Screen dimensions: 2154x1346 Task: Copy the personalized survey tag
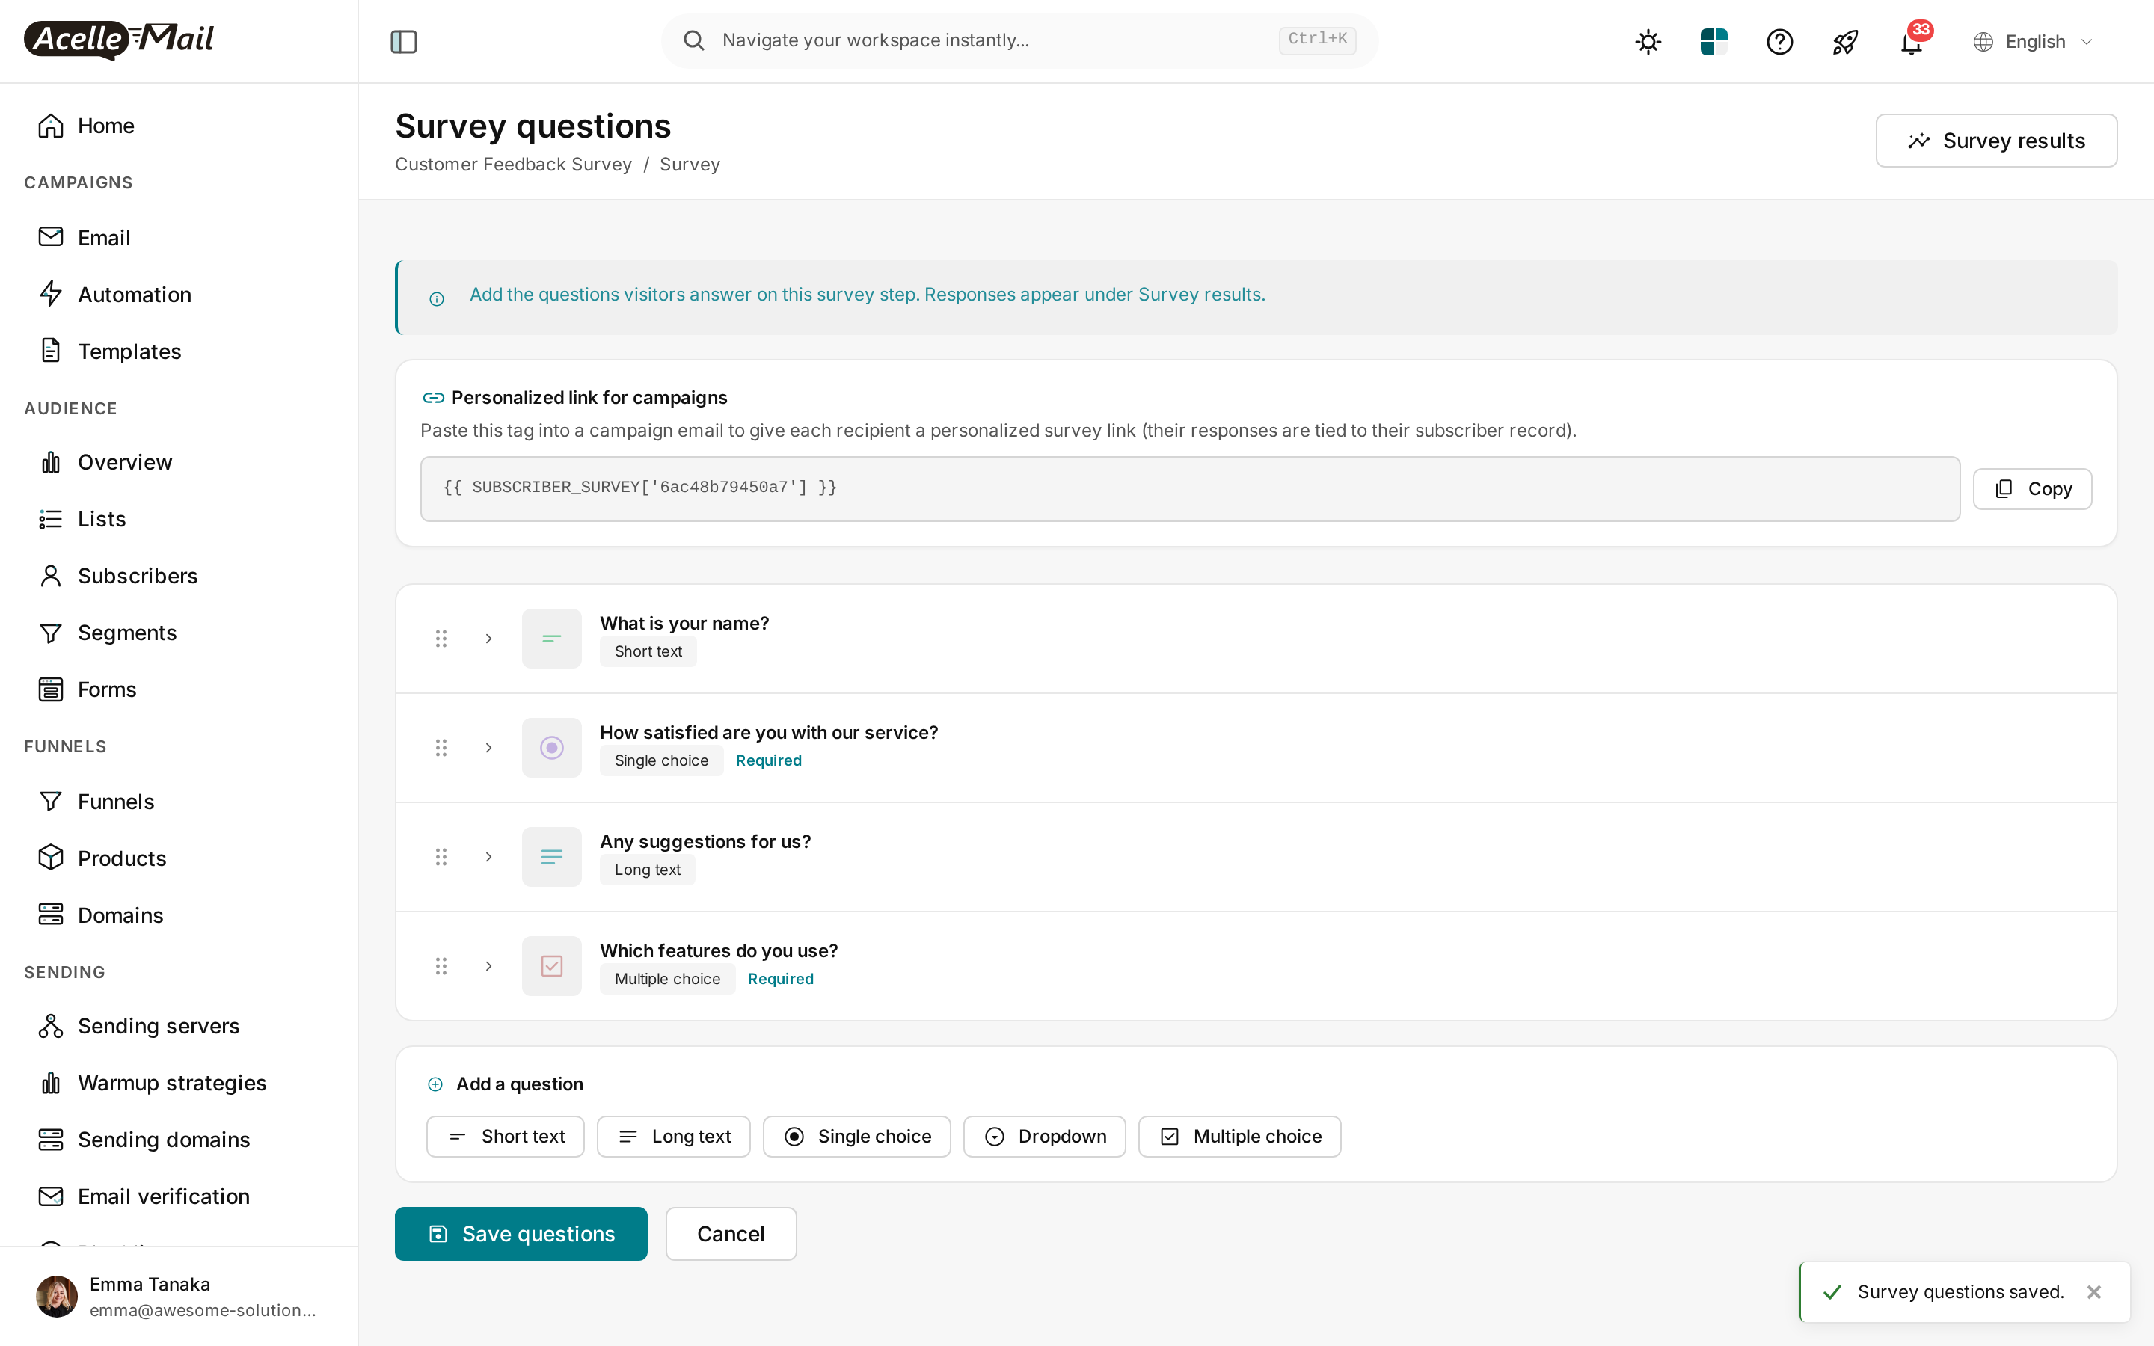pyautogui.click(x=2032, y=489)
